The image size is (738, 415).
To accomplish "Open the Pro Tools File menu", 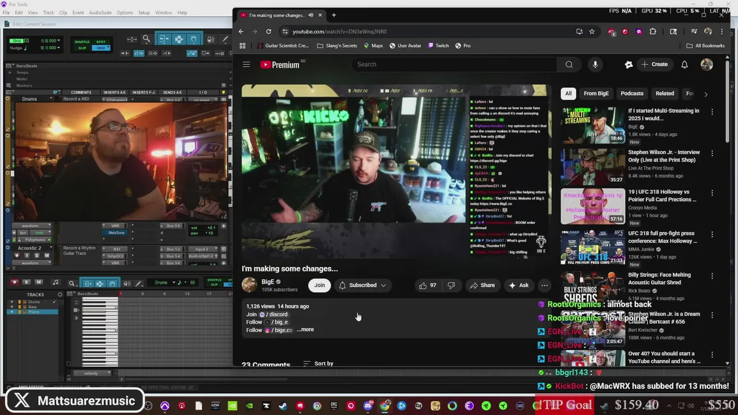I will 5,13.
